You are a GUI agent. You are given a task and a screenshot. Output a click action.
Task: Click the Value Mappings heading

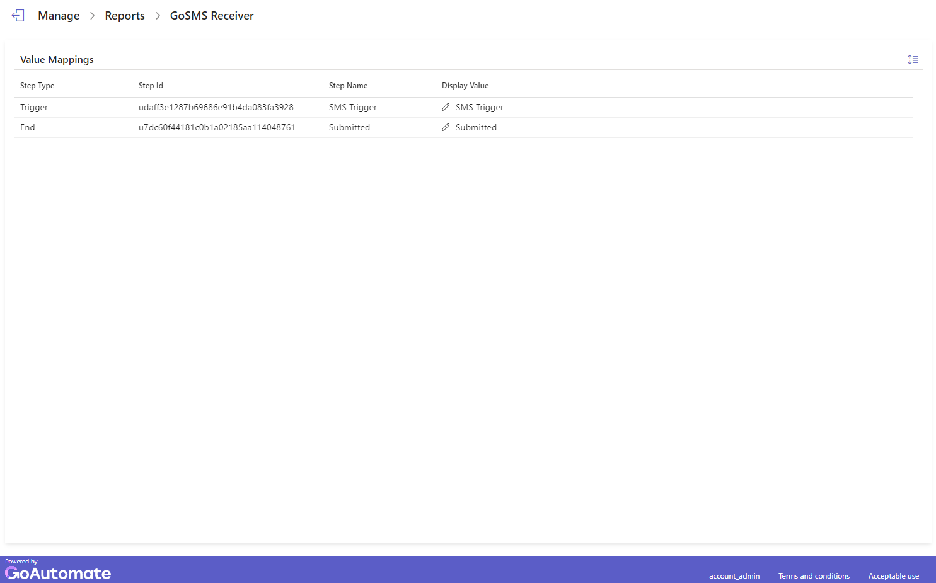coord(57,60)
